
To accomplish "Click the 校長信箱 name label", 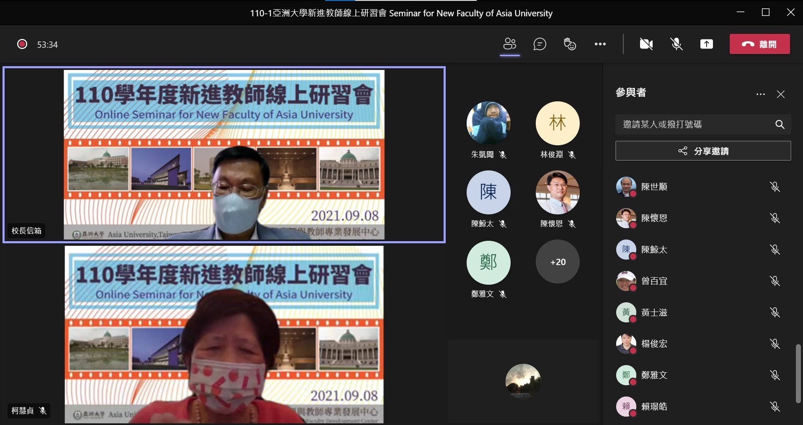I will pos(26,231).
